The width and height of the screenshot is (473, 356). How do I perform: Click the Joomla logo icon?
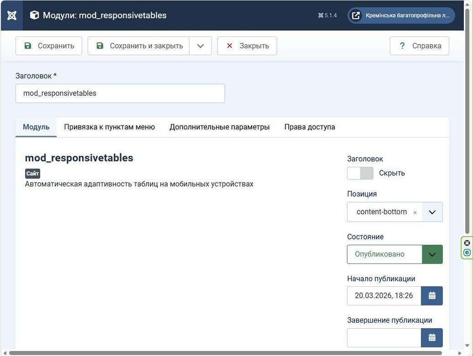[x=12, y=16]
